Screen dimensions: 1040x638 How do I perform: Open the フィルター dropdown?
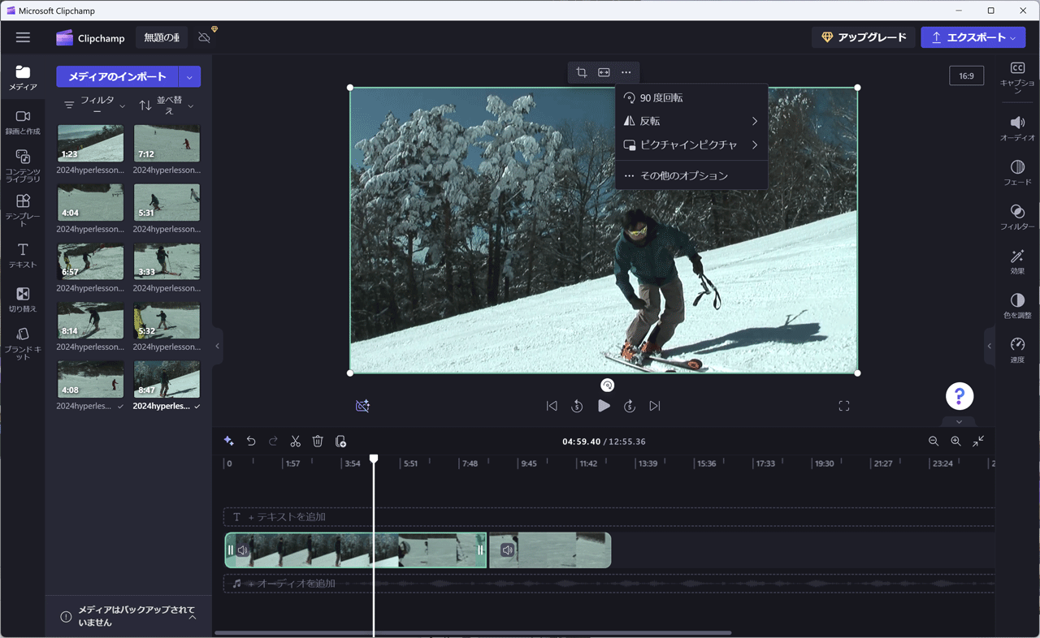tap(94, 106)
